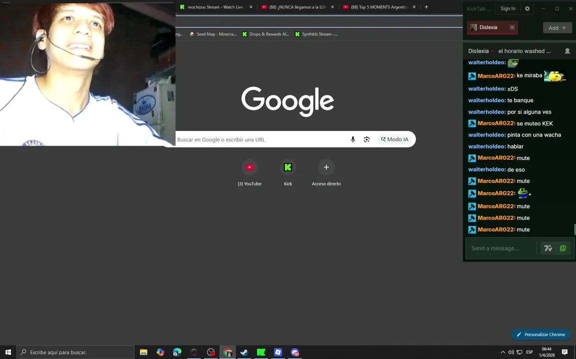Start voice search microphone icon
The image size is (576, 359).
353,140
